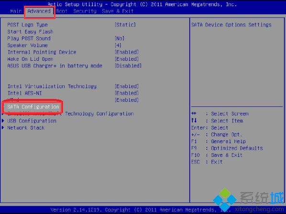This screenshot has height=214, width=286.
Task: Open the Security tab
Action: point(85,11)
